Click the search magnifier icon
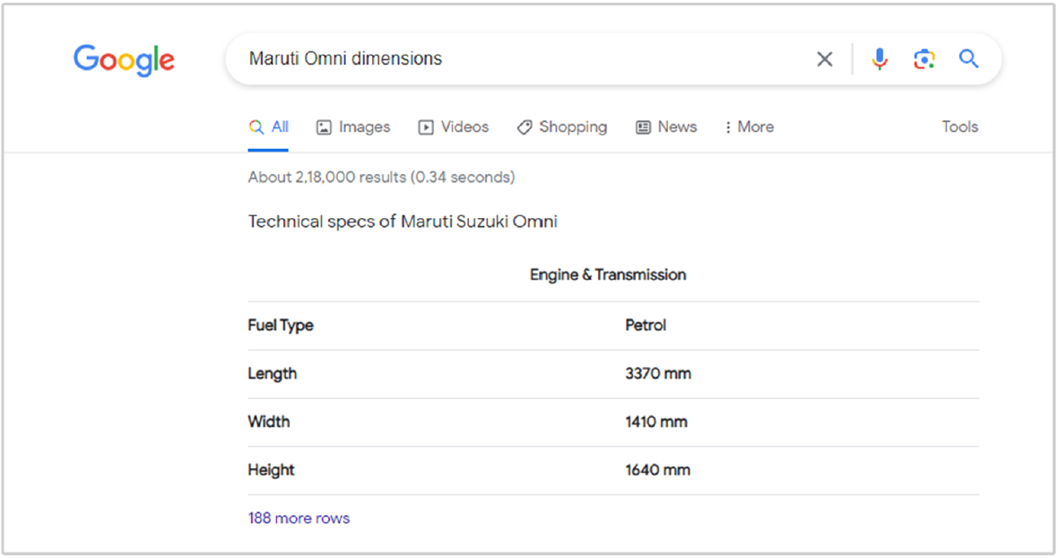 coord(968,58)
